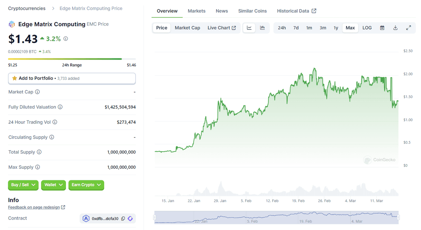Image resolution: width=421 pixels, height=230 pixels.
Task: Switch to candlestick chart icon
Action: click(x=262, y=28)
